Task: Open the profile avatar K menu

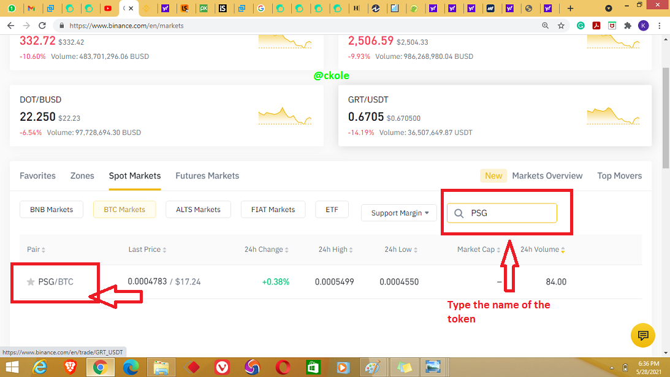Action: (643, 26)
